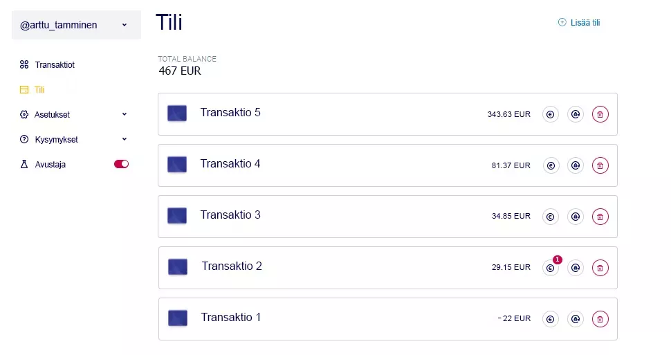Click the Transaktio 5 card thumbnail

coord(176,113)
